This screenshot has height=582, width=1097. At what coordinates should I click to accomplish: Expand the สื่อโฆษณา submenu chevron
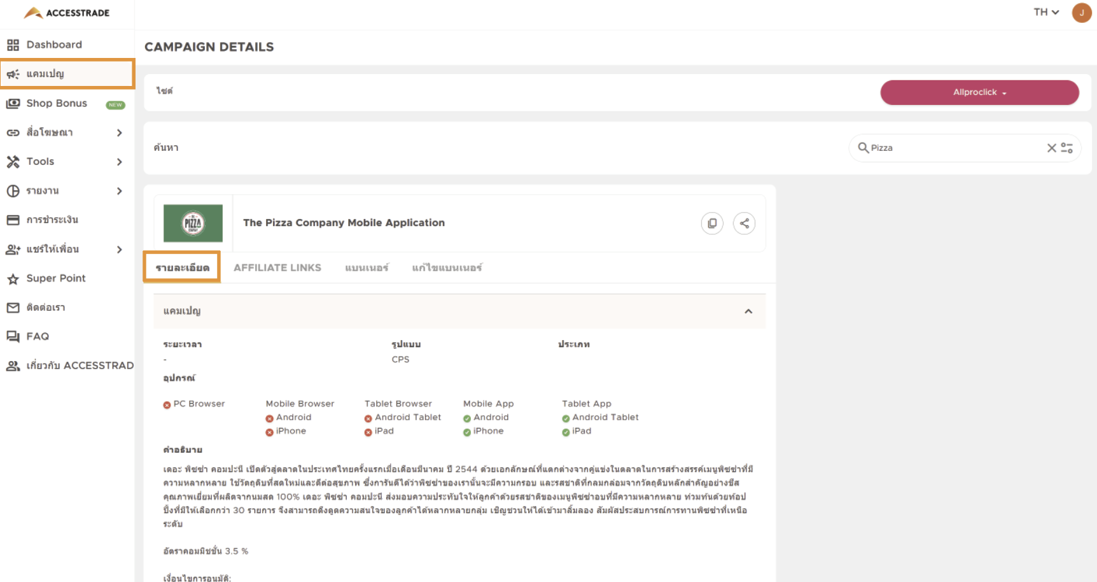(119, 132)
